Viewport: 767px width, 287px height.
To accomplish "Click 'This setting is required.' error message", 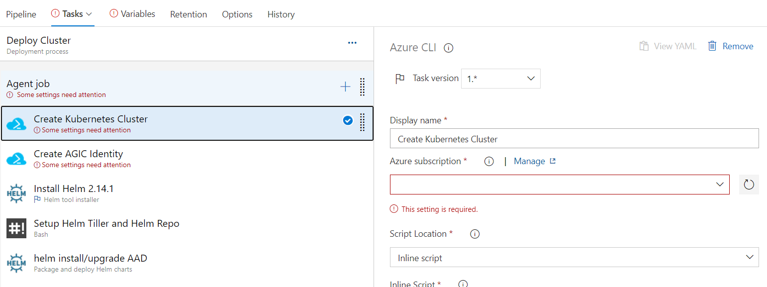I will [439, 209].
